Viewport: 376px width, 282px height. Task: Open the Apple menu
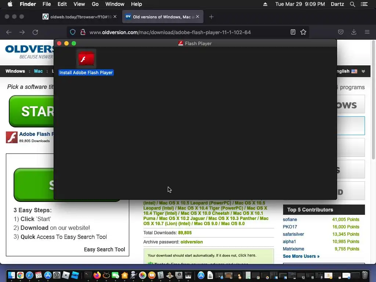click(10, 4)
